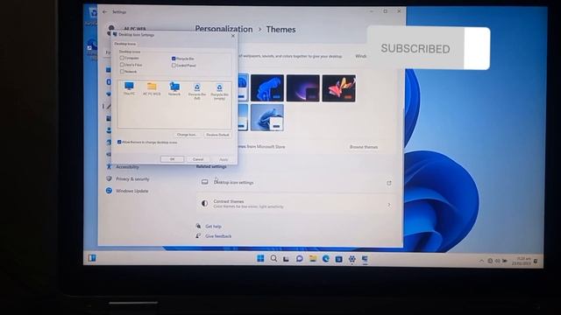Confirm dialog with OK button
Image resolution: width=561 pixels, height=315 pixels.
(172, 159)
